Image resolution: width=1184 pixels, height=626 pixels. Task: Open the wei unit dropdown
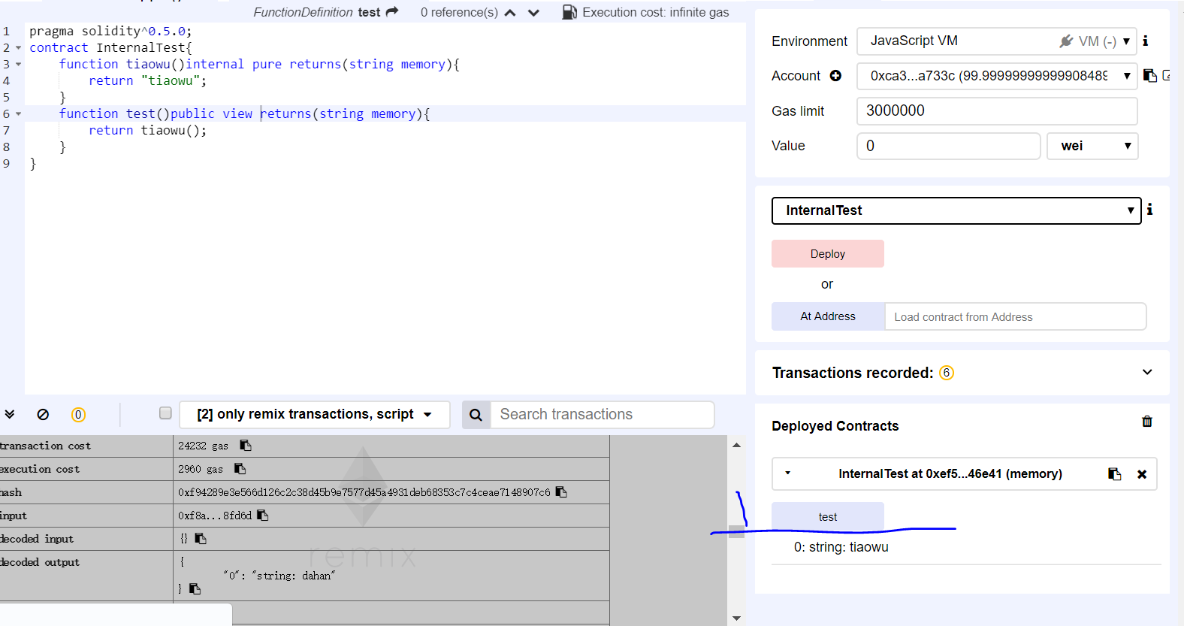click(x=1092, y=146)
